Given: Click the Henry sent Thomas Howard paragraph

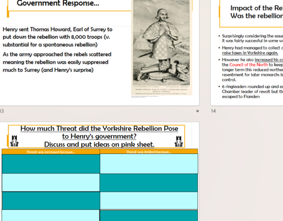Looking at the screenshot, I should [58, 37].
